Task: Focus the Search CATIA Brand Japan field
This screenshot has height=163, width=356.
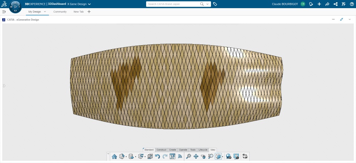Action: click(x=173, y=4)
